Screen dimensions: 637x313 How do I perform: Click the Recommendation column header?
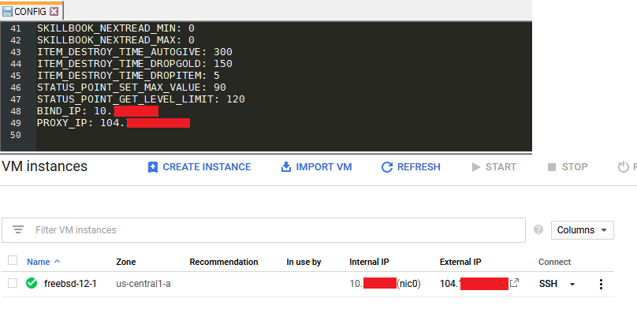(224, 262)
